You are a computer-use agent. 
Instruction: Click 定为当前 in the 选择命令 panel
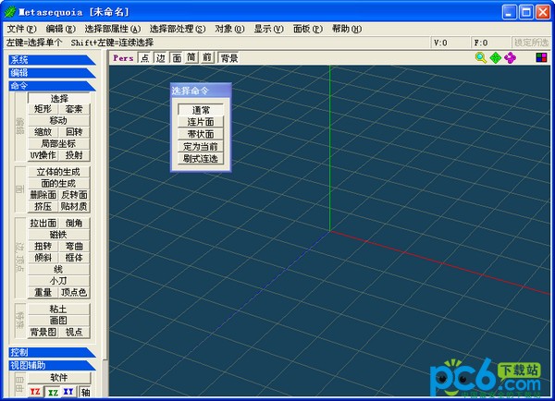coord(201,146)
